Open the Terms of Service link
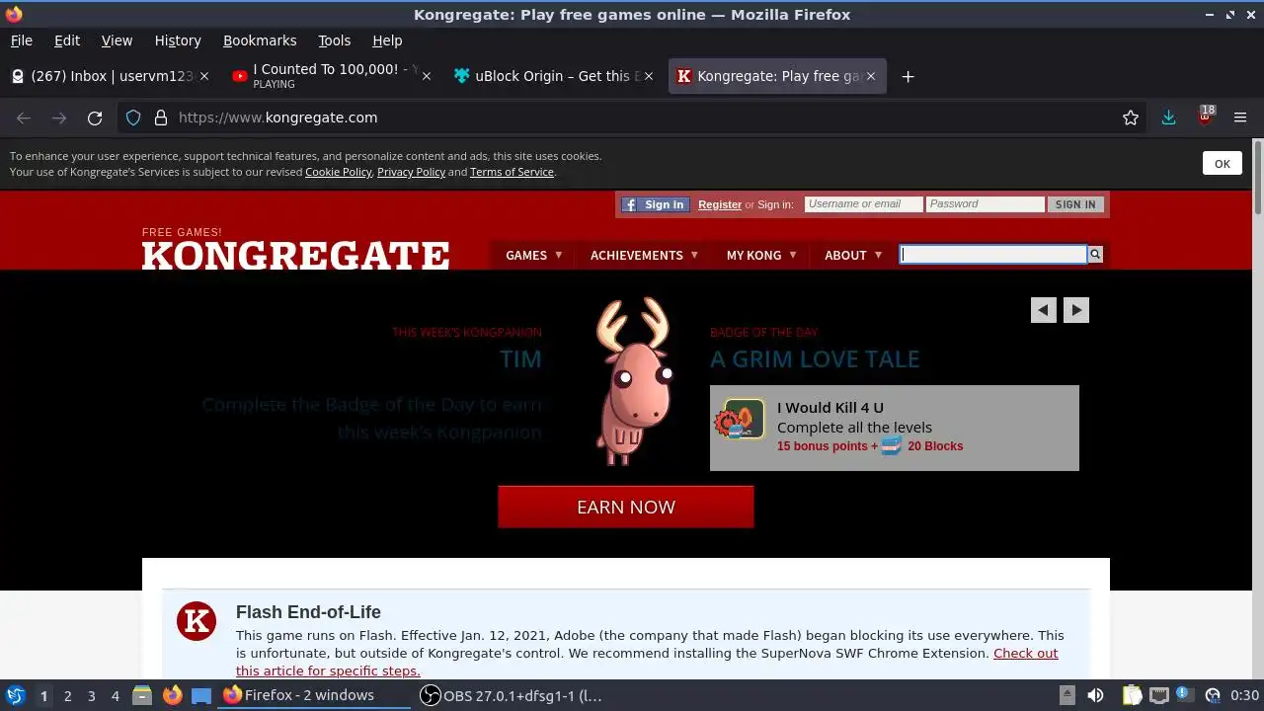 coord(512,172)
